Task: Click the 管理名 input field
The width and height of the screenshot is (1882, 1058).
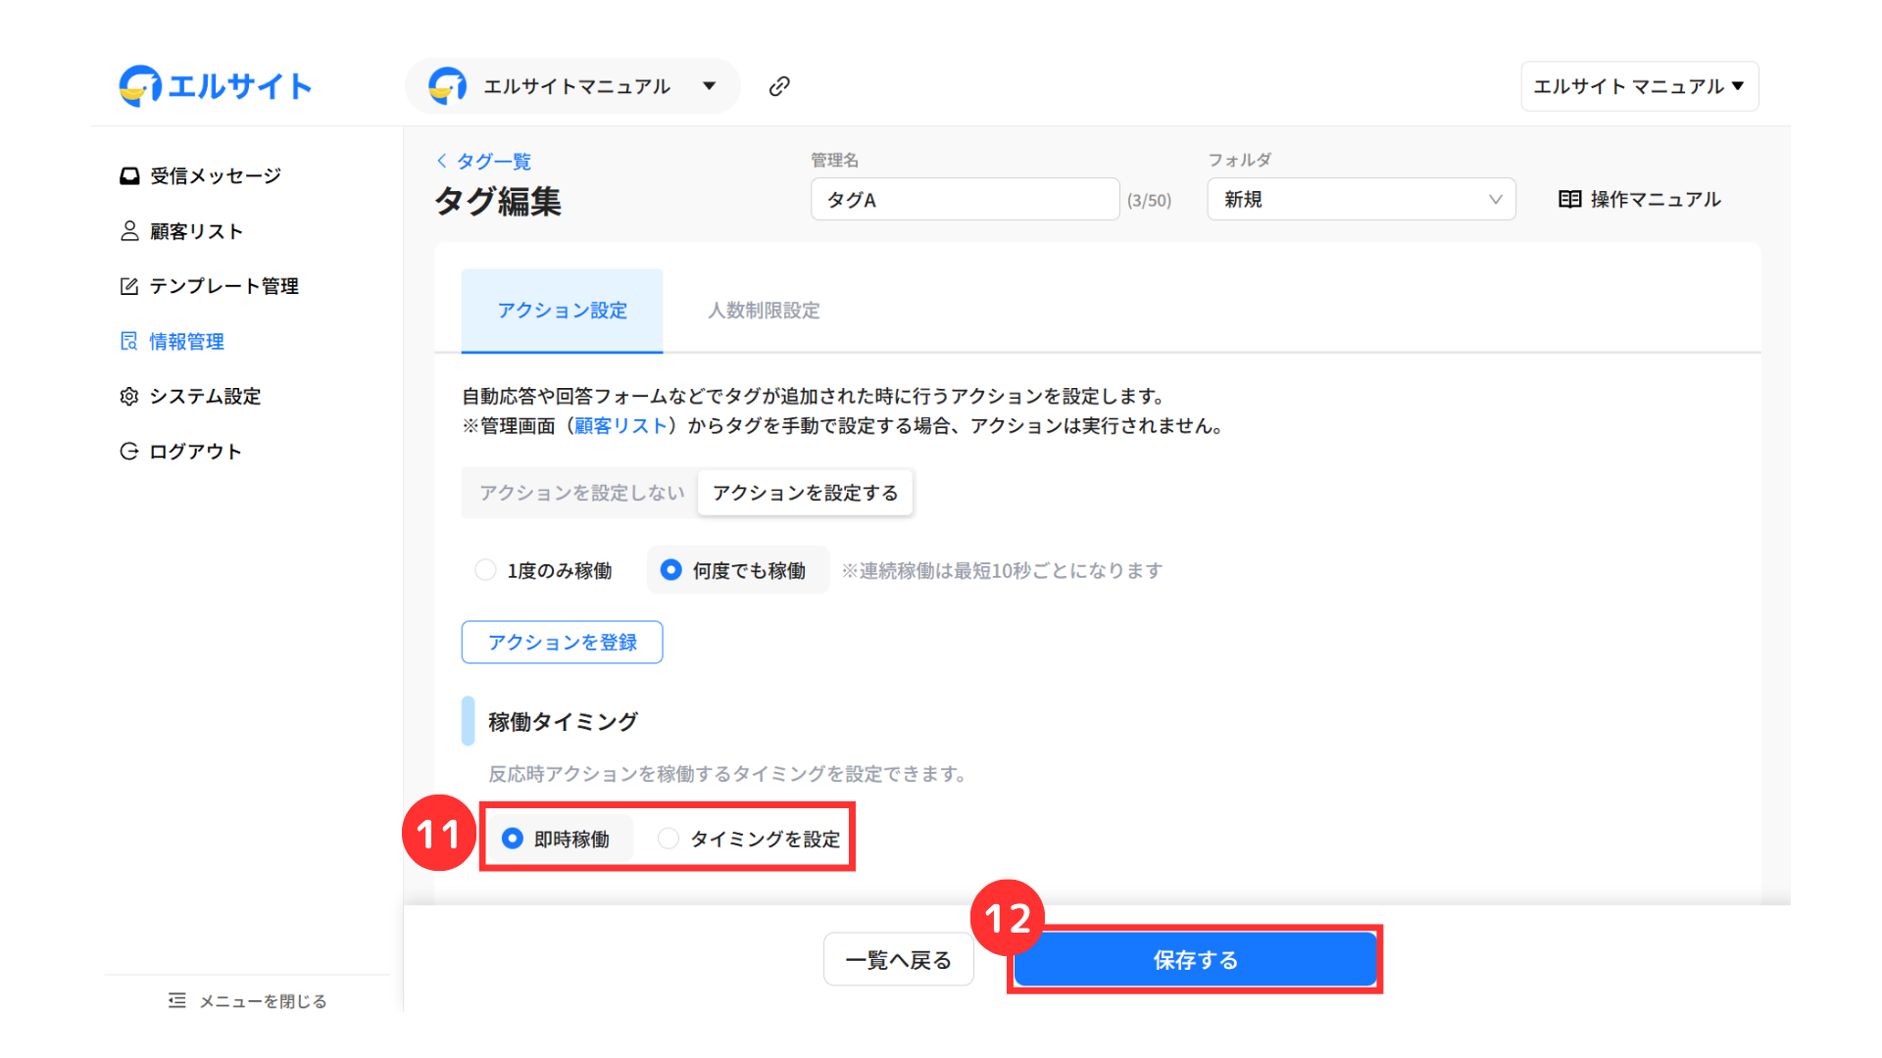Action: [964, 200]
